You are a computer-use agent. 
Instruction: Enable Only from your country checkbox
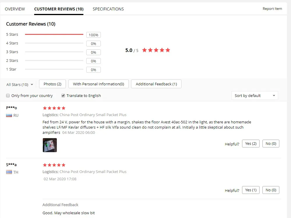tap(8, 96)
